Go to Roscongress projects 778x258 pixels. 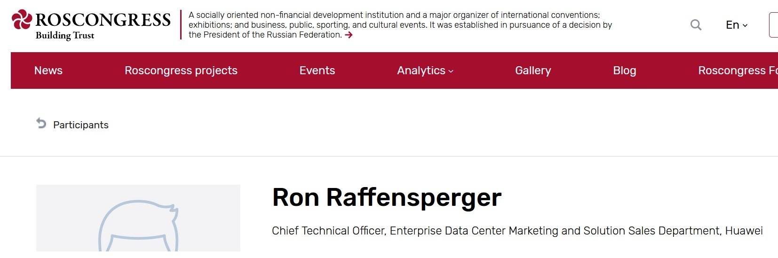[181, 70]
